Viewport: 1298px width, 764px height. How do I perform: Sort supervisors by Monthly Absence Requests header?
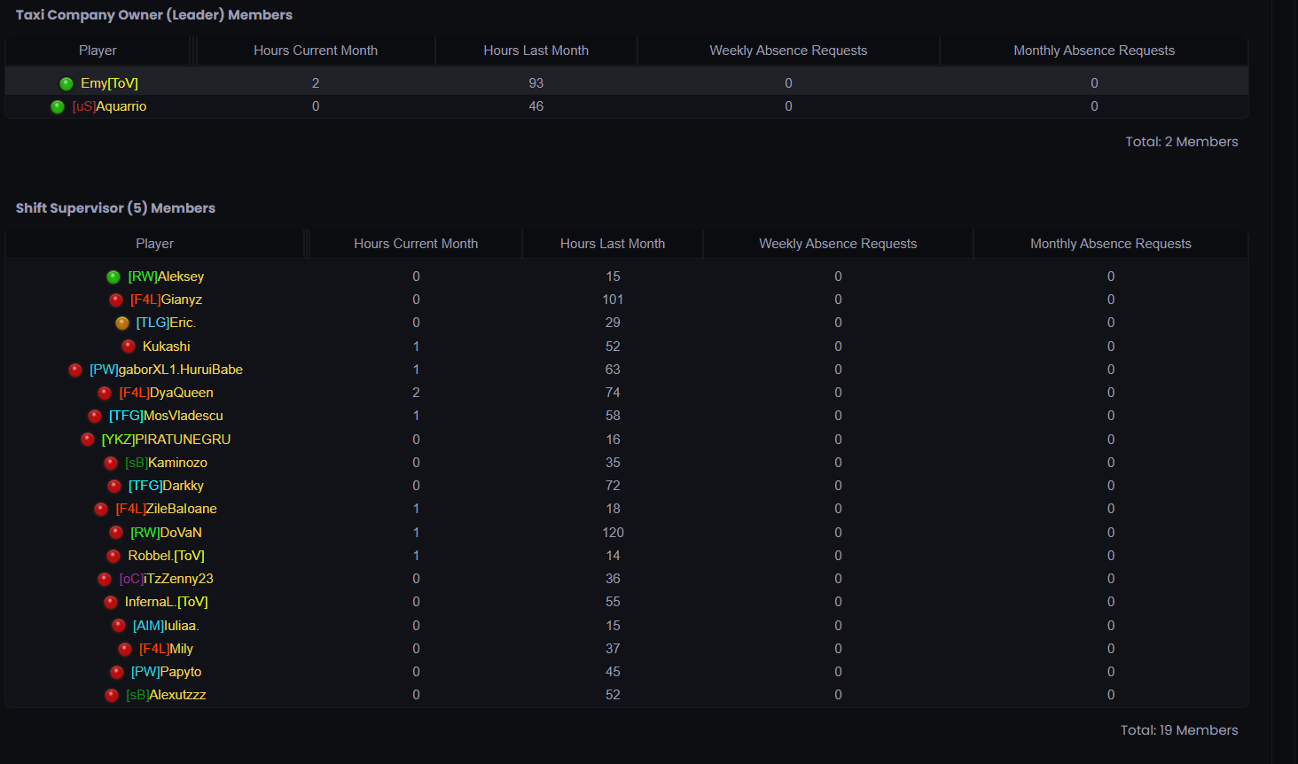[1111, 244]
